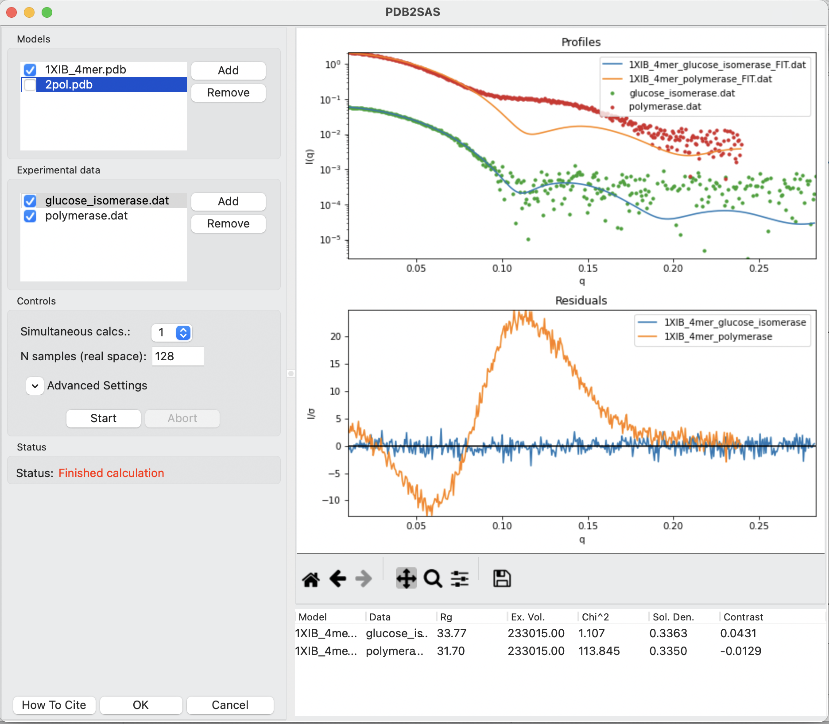
Task: Open the configure subplots sliders icon
Action: (460, 578)
